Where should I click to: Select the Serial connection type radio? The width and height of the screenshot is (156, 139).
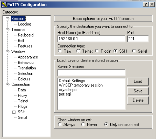(134, 51)
